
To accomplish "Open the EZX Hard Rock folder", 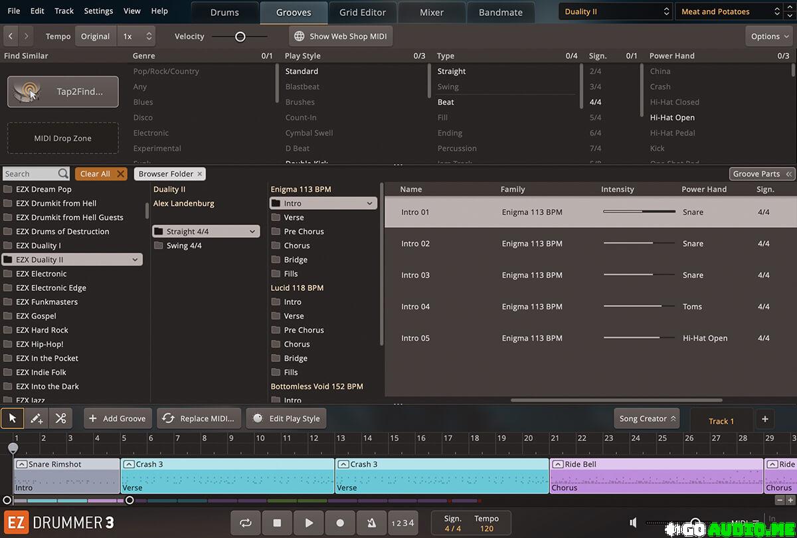I will click(42, 330).
